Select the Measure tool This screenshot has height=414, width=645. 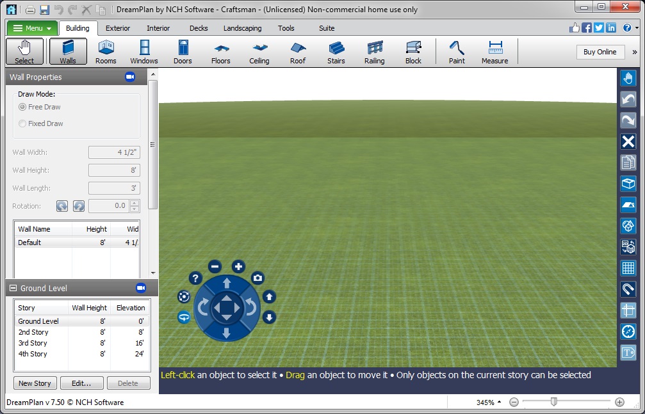click(494, 51)
